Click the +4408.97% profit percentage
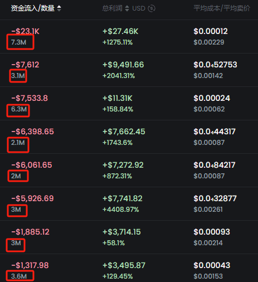Image resolution: width=258 pixels, height=282 pixels. pos(121,210)
